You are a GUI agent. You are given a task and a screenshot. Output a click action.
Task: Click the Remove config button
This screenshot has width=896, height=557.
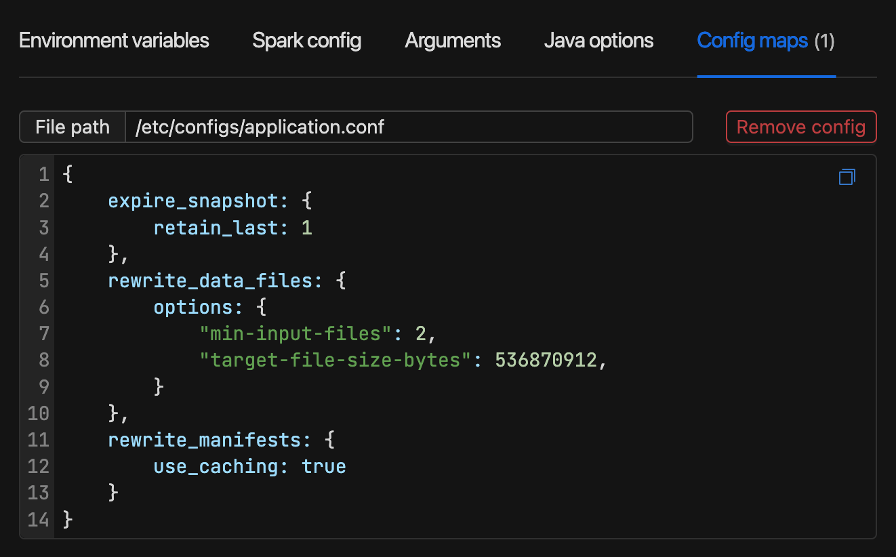tap(801, 127)
